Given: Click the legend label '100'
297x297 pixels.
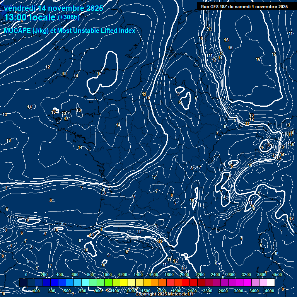Looking at the screenshot, I should [36, 291].
